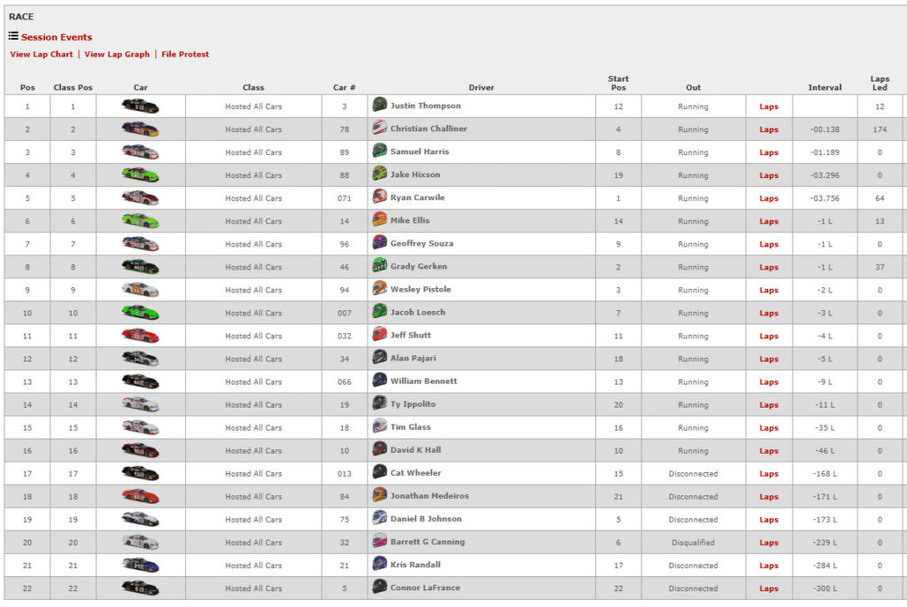Open the View Lap Graph link
Screen dimensions: 907x607
coord(117,54)
